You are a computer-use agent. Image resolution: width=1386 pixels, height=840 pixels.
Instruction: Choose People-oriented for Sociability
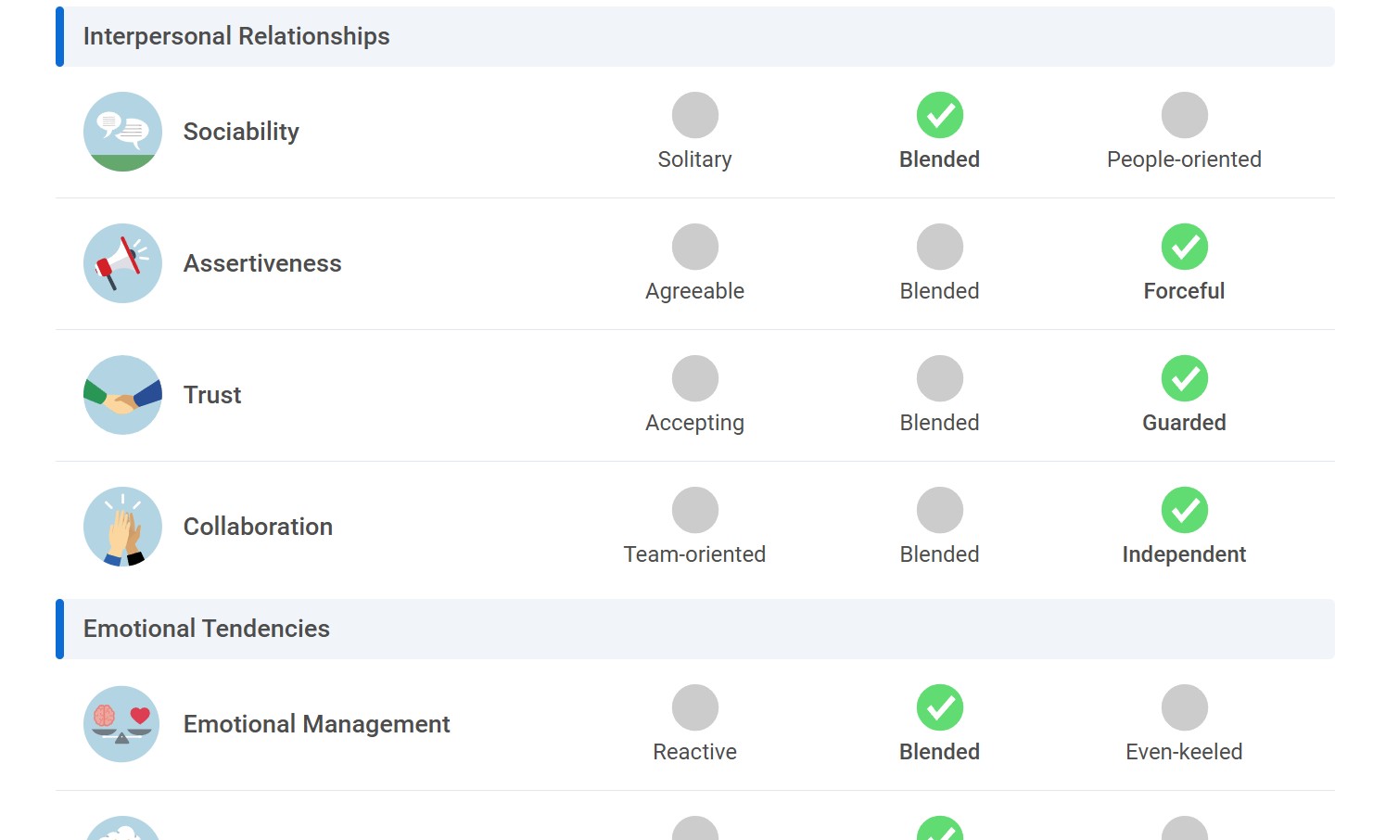[1184, 115]
